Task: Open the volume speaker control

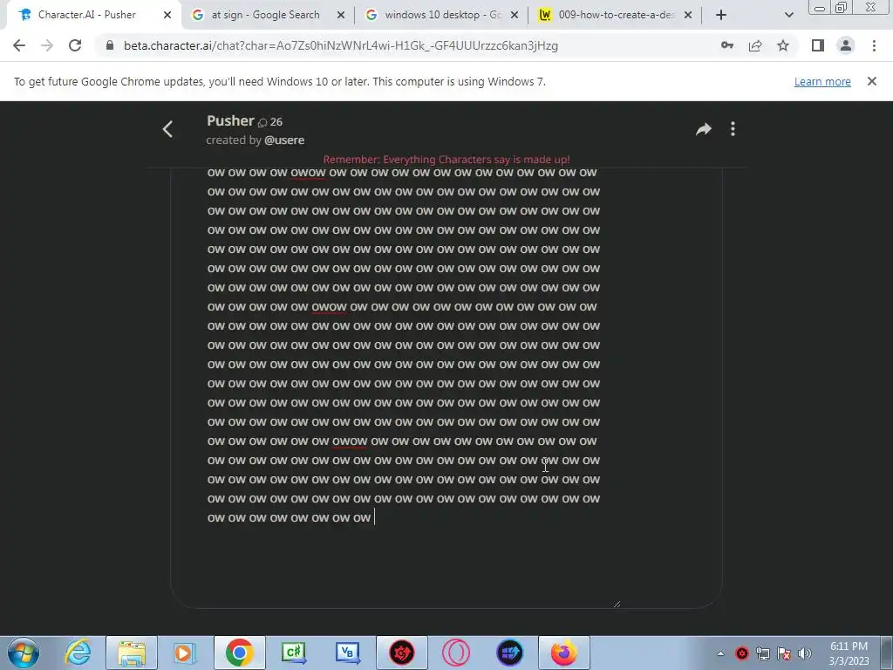Action: tap(805, 653)
